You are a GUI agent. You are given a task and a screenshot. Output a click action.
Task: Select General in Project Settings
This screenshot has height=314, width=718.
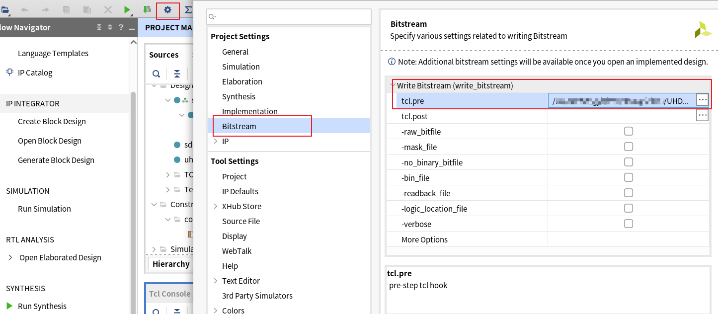coord(235,52)
